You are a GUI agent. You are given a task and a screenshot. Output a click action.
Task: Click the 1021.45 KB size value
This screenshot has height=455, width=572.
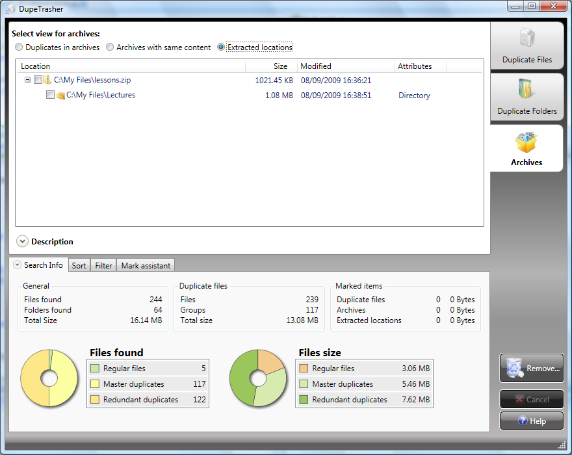(274, 80)
